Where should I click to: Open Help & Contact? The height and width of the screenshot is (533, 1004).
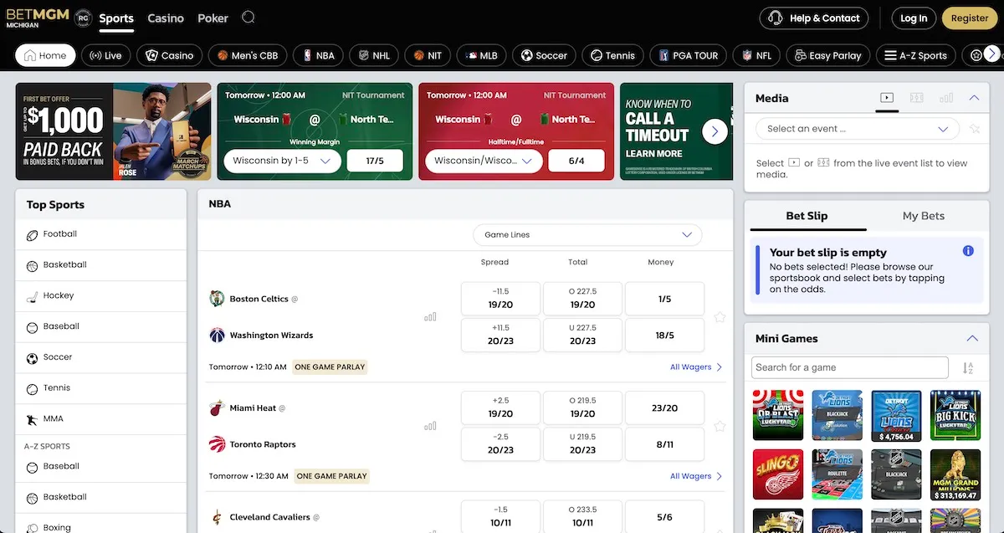[x=814, y=18]
